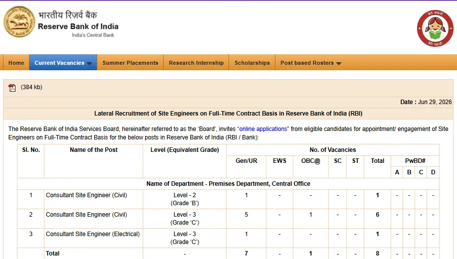The image size is (457, 259).
Task: Click the PwBD sub-column C header
Action: [421, 172]
